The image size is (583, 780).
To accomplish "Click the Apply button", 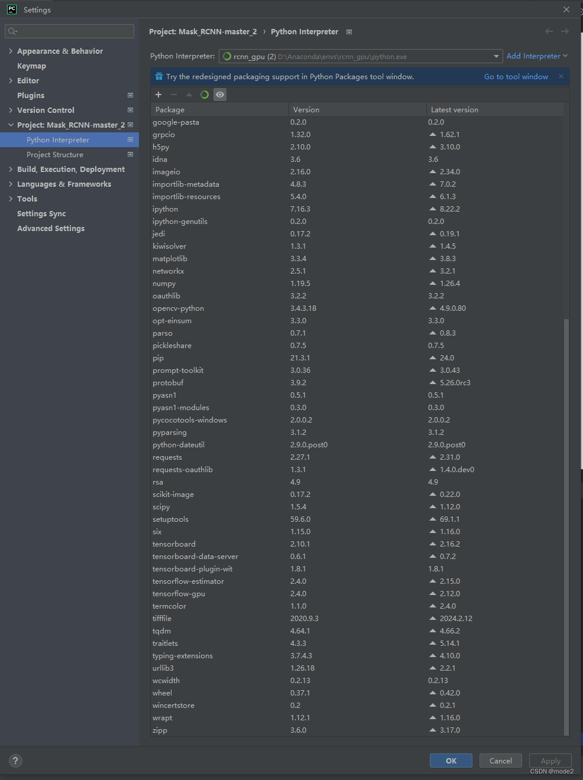I will [550, 760].
